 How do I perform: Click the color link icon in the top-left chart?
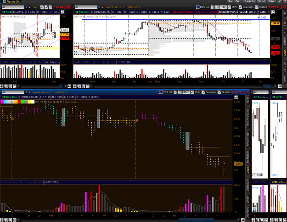29,7
